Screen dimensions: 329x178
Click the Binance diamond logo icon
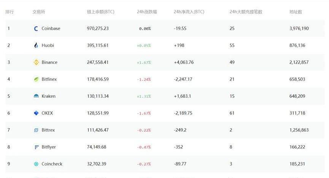tap(36, 62)
